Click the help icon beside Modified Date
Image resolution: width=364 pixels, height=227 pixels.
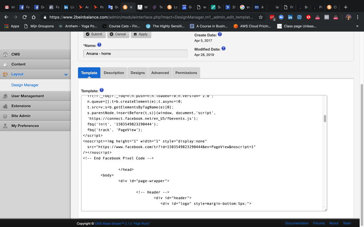click(x=223, y=49)
